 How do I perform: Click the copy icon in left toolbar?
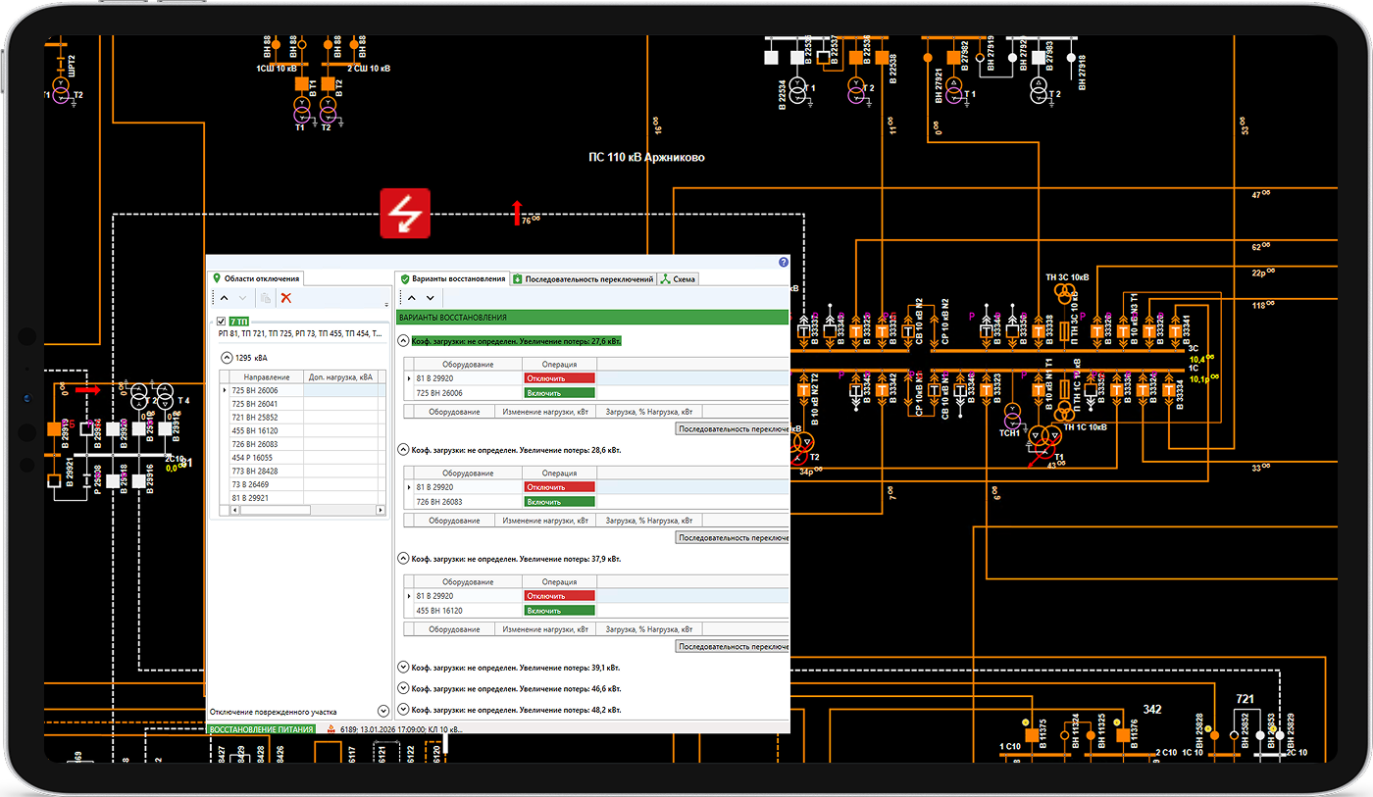265,298
